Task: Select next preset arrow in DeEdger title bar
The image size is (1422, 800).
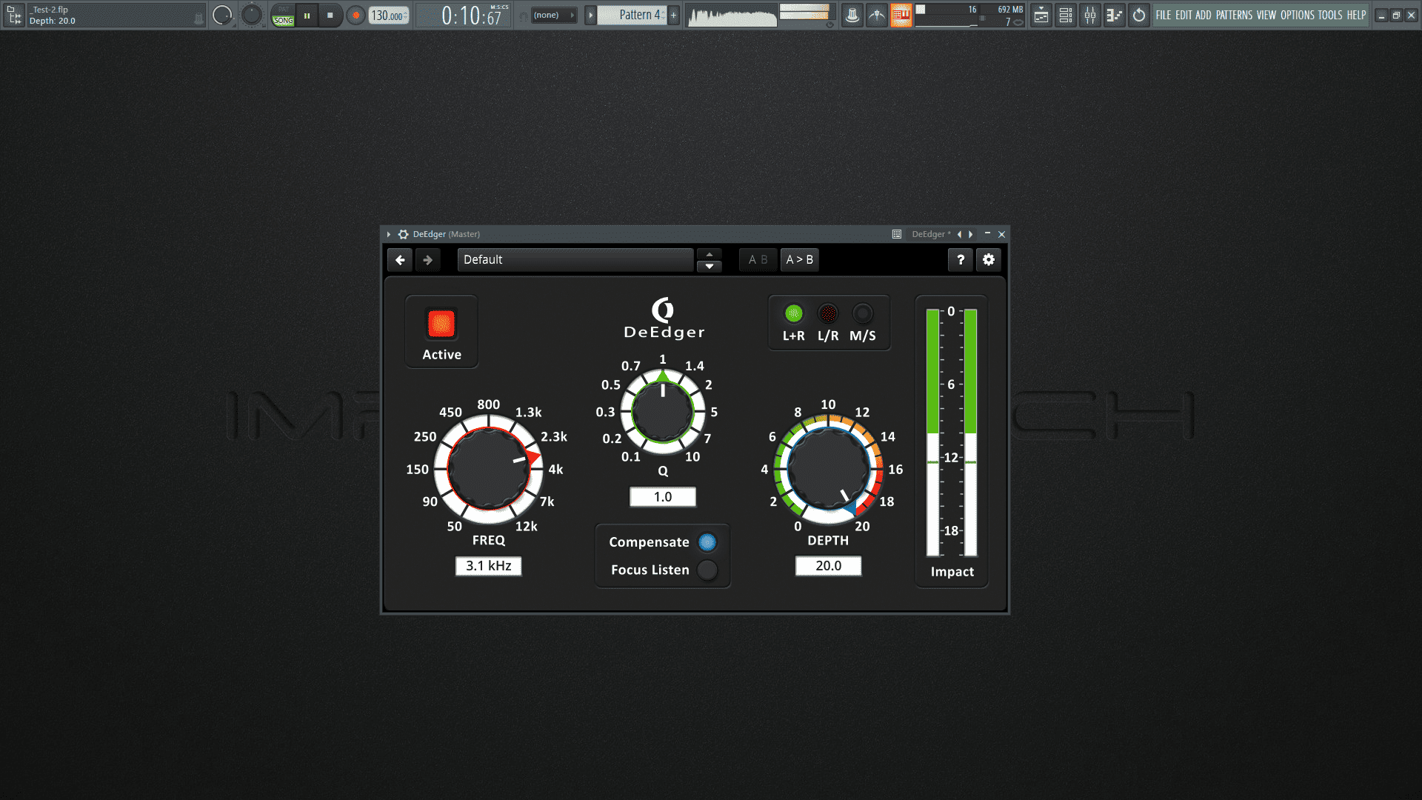Action: point(971,234)
